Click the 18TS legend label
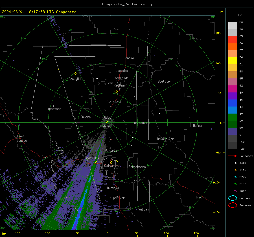This screenshot has height=237, width=254. click(243, 191)
